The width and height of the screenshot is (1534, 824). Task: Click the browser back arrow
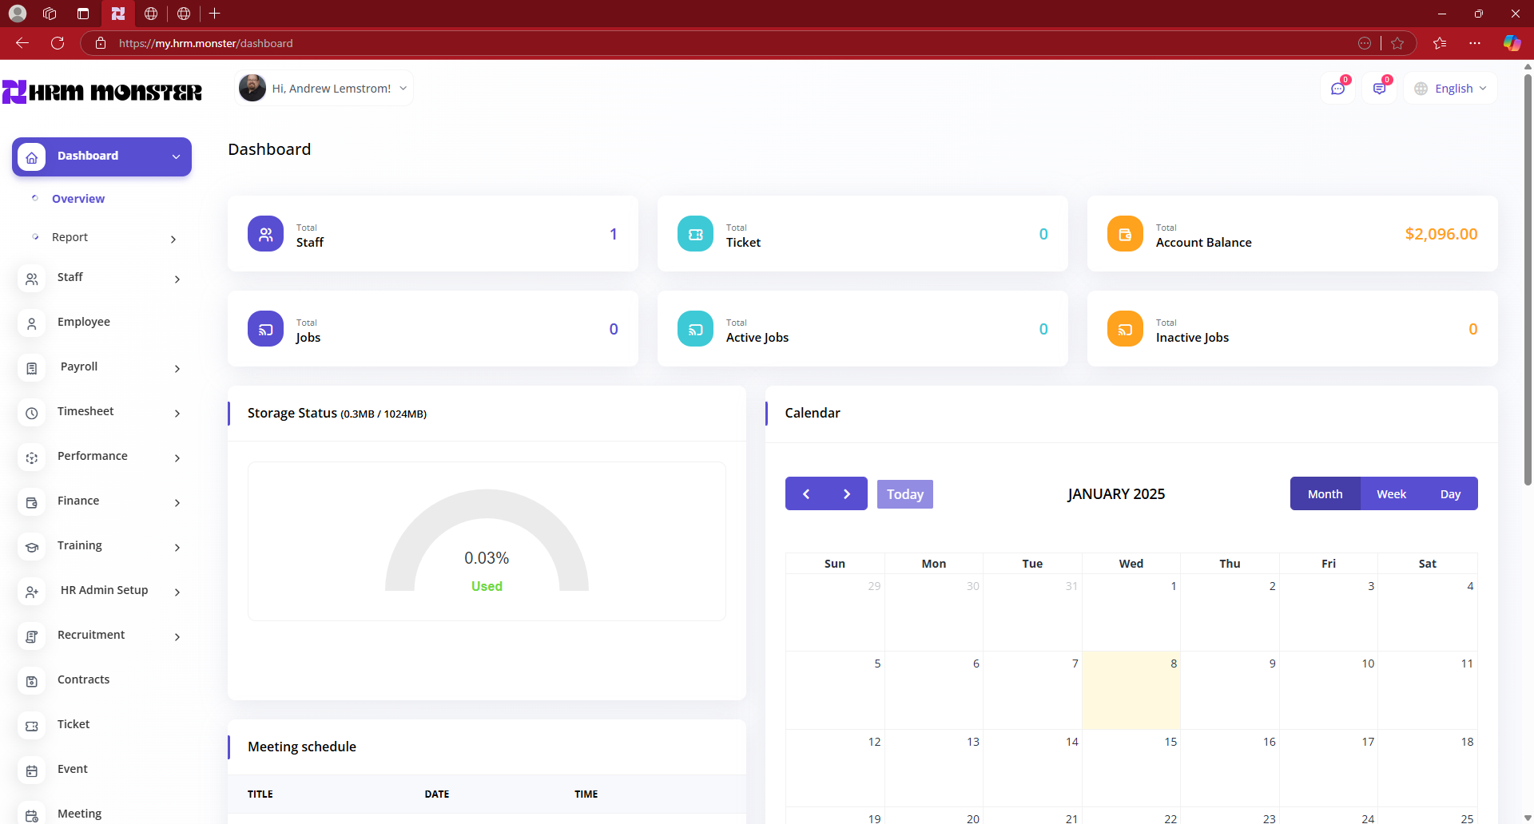(x=22, y=43)
